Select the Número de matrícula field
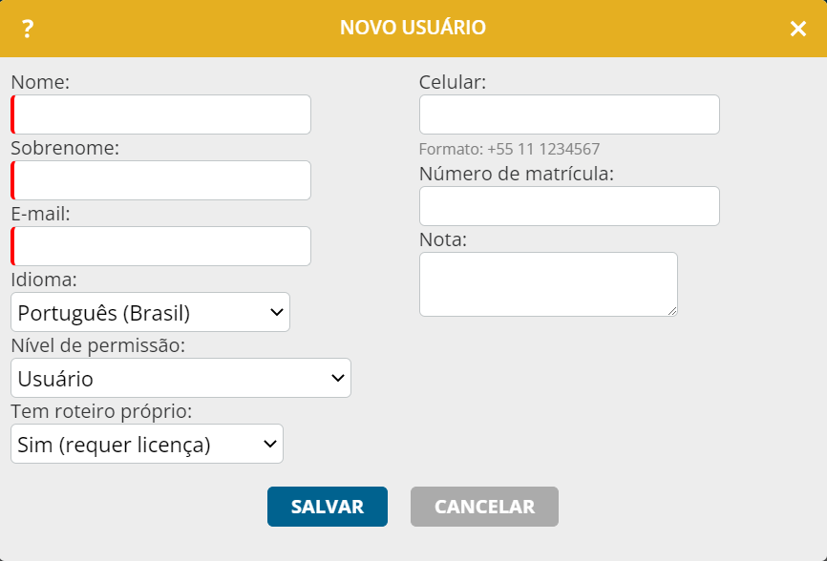The height and width of the screenshot is (561, 827). click(x=569, y=206)
